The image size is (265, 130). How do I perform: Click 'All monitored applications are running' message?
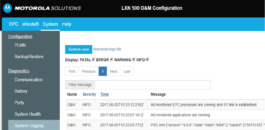(180, 115)
